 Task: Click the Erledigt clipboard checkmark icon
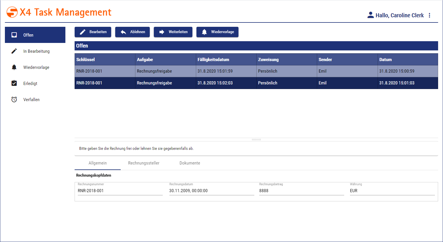pos(14,83)
